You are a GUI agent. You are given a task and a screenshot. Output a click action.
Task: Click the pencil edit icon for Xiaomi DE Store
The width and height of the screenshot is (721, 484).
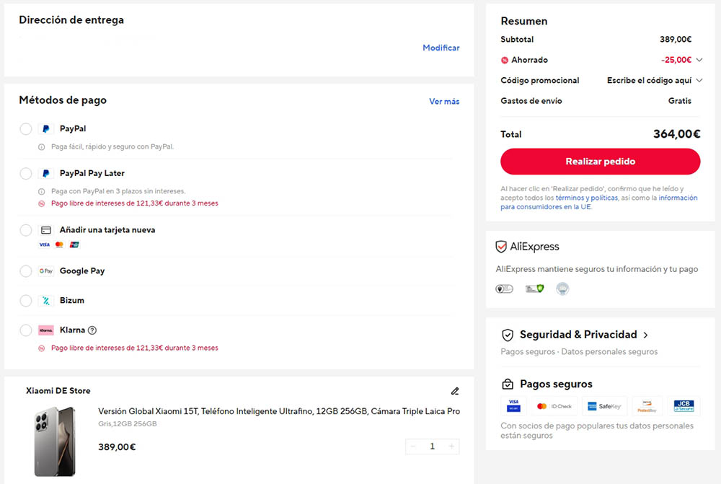pyautogui.click(x=455, y=391)
